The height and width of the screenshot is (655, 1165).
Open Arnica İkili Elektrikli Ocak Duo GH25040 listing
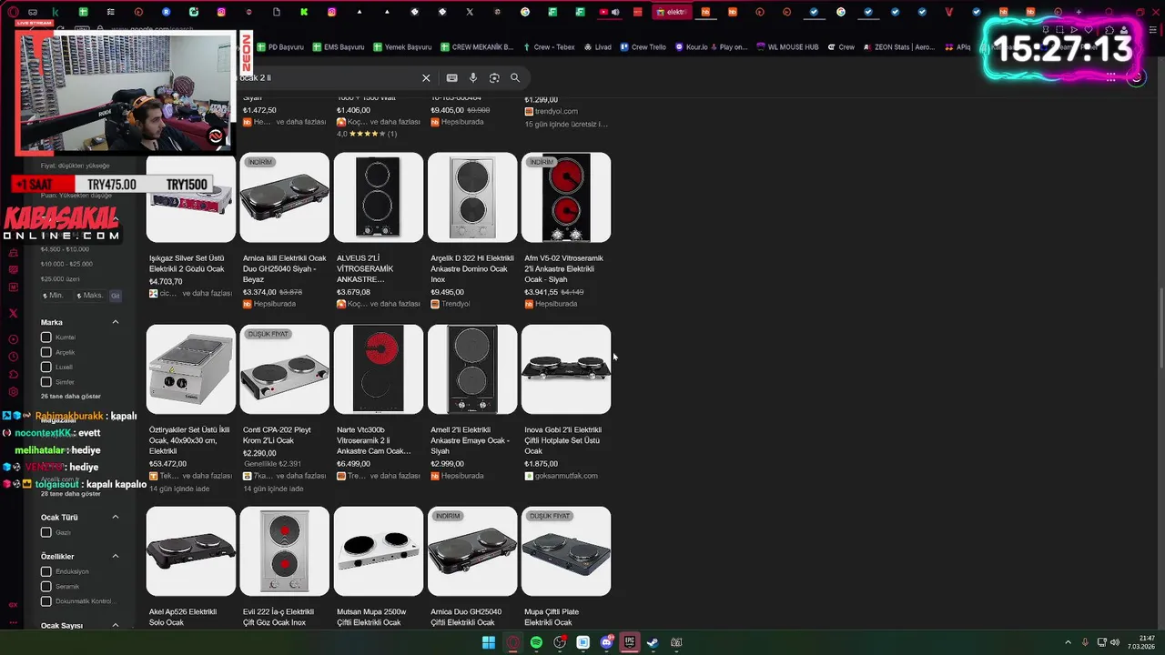tap(284, 268)
